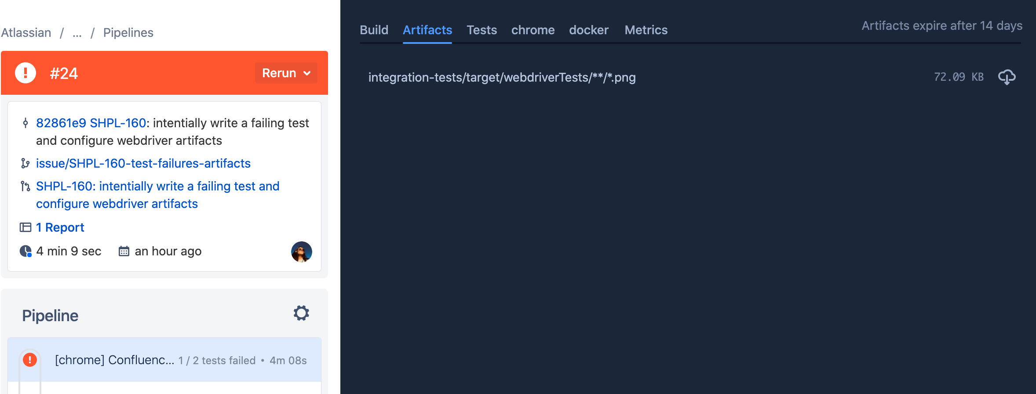
Task: Open the Rerun dropdown
Action: click(x=286, y=73)
